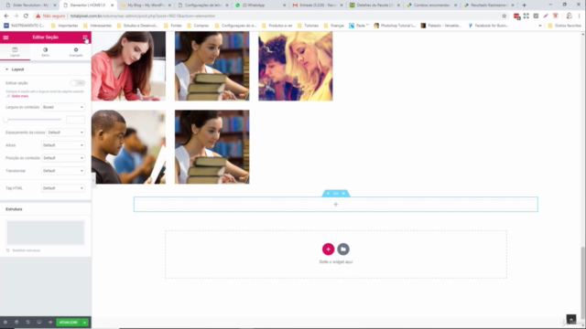This screenshot has height=329, width=586.
Task: Open the widgets grid panel icon
Action: coord(85,37)
